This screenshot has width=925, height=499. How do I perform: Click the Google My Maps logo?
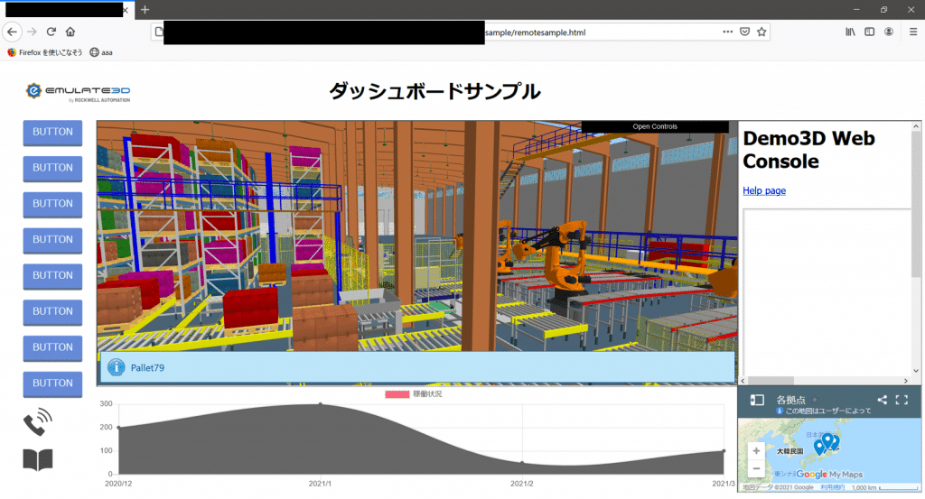click(829, 475)
